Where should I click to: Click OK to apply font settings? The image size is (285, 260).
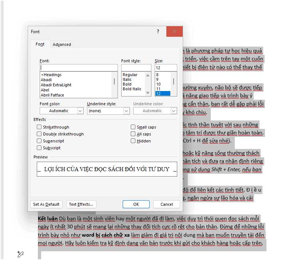coord(136,204)
